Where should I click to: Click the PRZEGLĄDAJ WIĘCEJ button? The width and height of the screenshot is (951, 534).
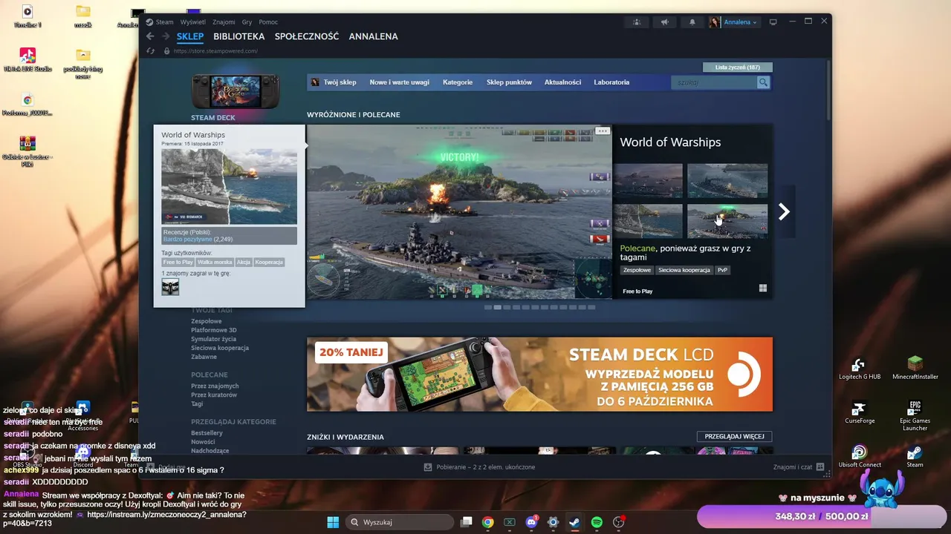pos(734,436)
